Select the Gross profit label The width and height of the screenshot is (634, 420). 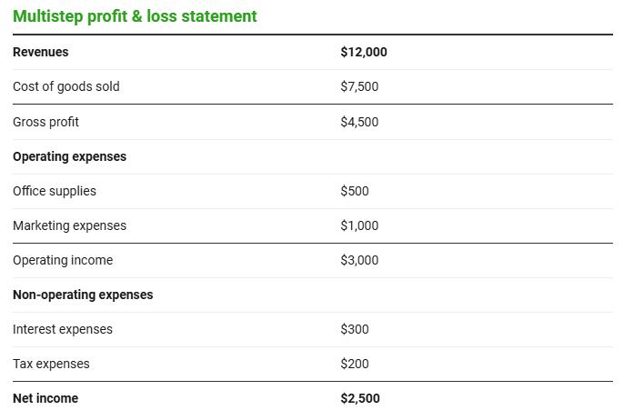46,122
